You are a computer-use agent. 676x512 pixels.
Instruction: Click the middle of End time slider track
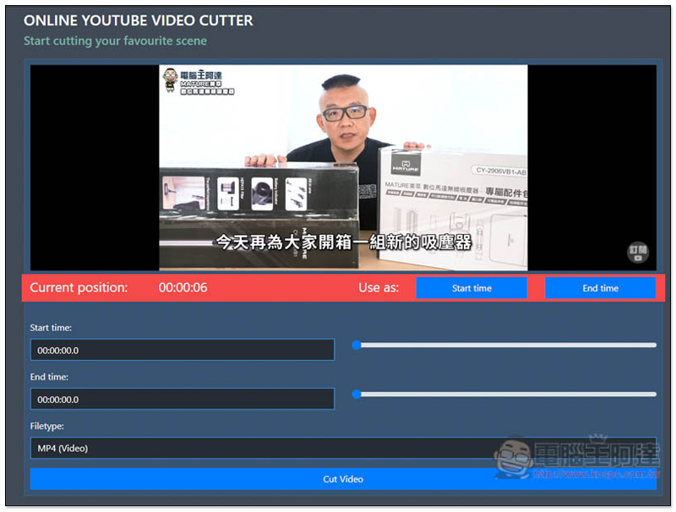point(504,394)
